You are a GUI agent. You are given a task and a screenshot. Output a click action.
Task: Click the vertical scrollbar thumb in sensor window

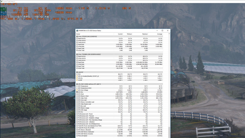pyautogui.click(x=169, y=132)
